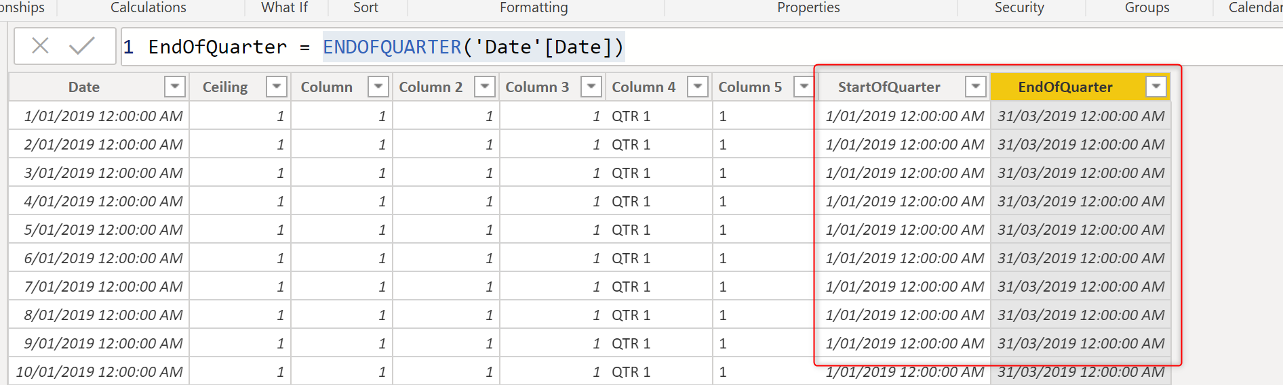Open StartOfQuarter column filter dropdown
This screenshot has width=1283, height=385.
click(x=975, y=87)
